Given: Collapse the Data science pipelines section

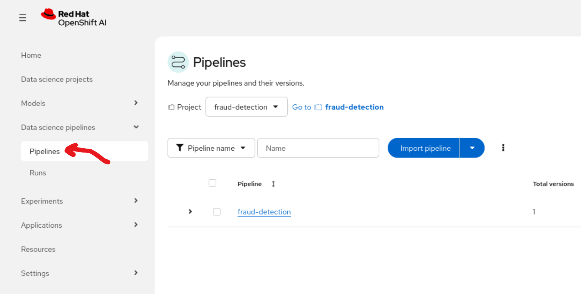Looking at the screenshot, I should [136, 127].
